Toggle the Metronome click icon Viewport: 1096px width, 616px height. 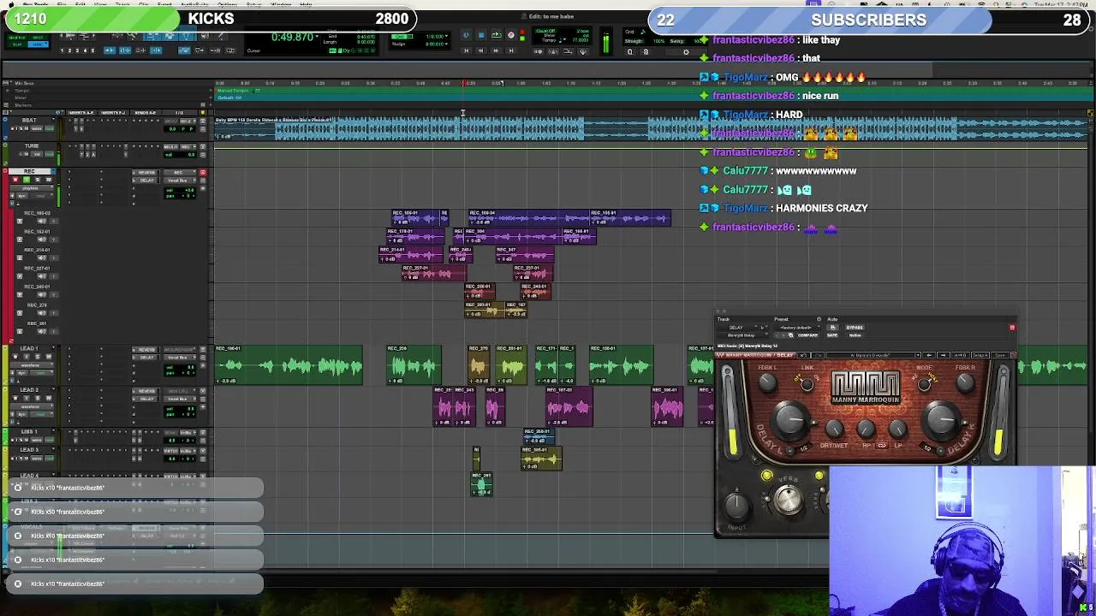coord(553,51)
